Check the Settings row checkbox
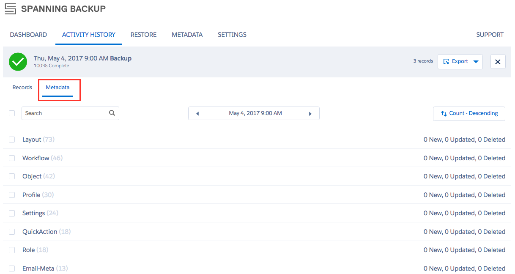515x274 pixels. [x=12, y=213]
